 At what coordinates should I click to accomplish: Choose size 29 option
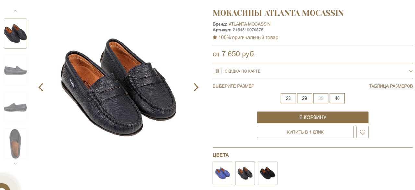click(304, 98)
